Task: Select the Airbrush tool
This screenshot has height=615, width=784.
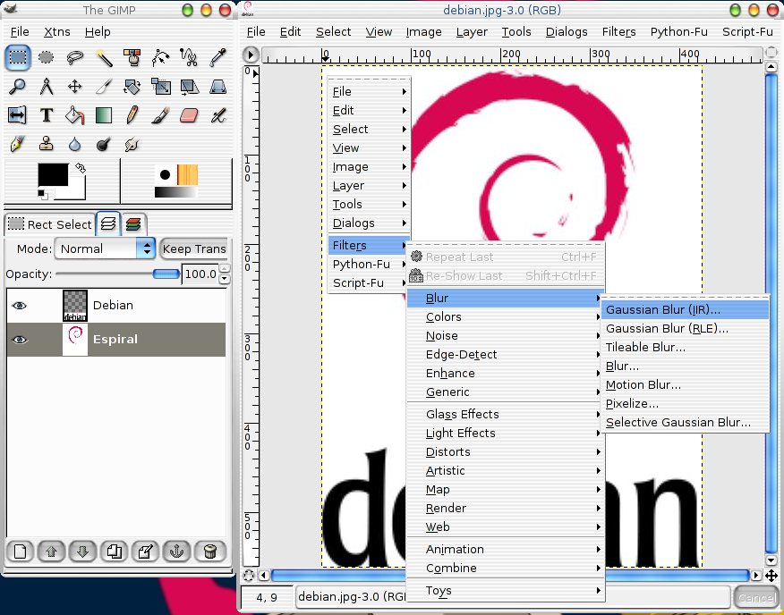Action: (x=218, y=115)
